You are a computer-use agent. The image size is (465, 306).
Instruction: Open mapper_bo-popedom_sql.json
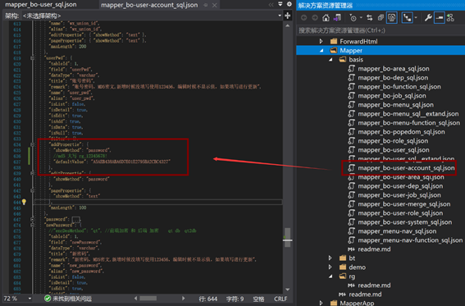401,132
